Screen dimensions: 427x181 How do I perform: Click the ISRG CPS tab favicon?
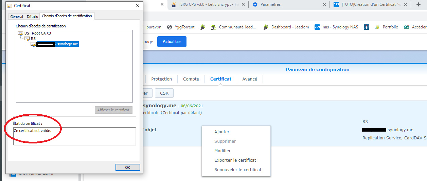click(x=174, y=4)
